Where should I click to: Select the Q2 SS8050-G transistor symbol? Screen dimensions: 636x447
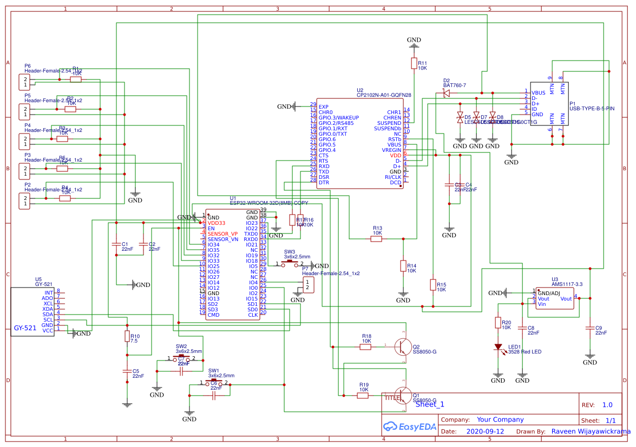pyautogui.click(x=402, y=346)
